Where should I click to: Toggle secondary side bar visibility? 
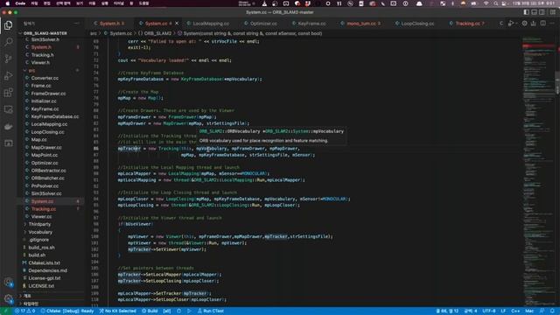[542, 12]
